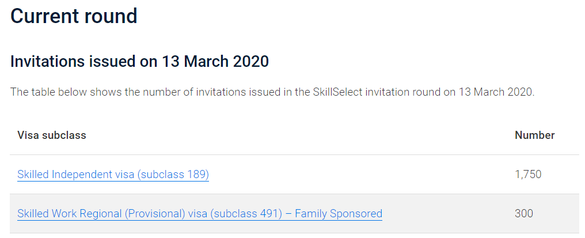Click the 'Number' column header
This screenshot has width=585, height=238.
(x=535, y=135)
